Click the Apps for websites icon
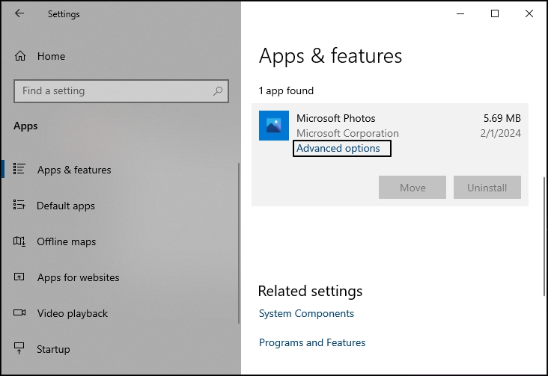Image resolution: width=548 pixels, height=376 pixels. (19, 277)
